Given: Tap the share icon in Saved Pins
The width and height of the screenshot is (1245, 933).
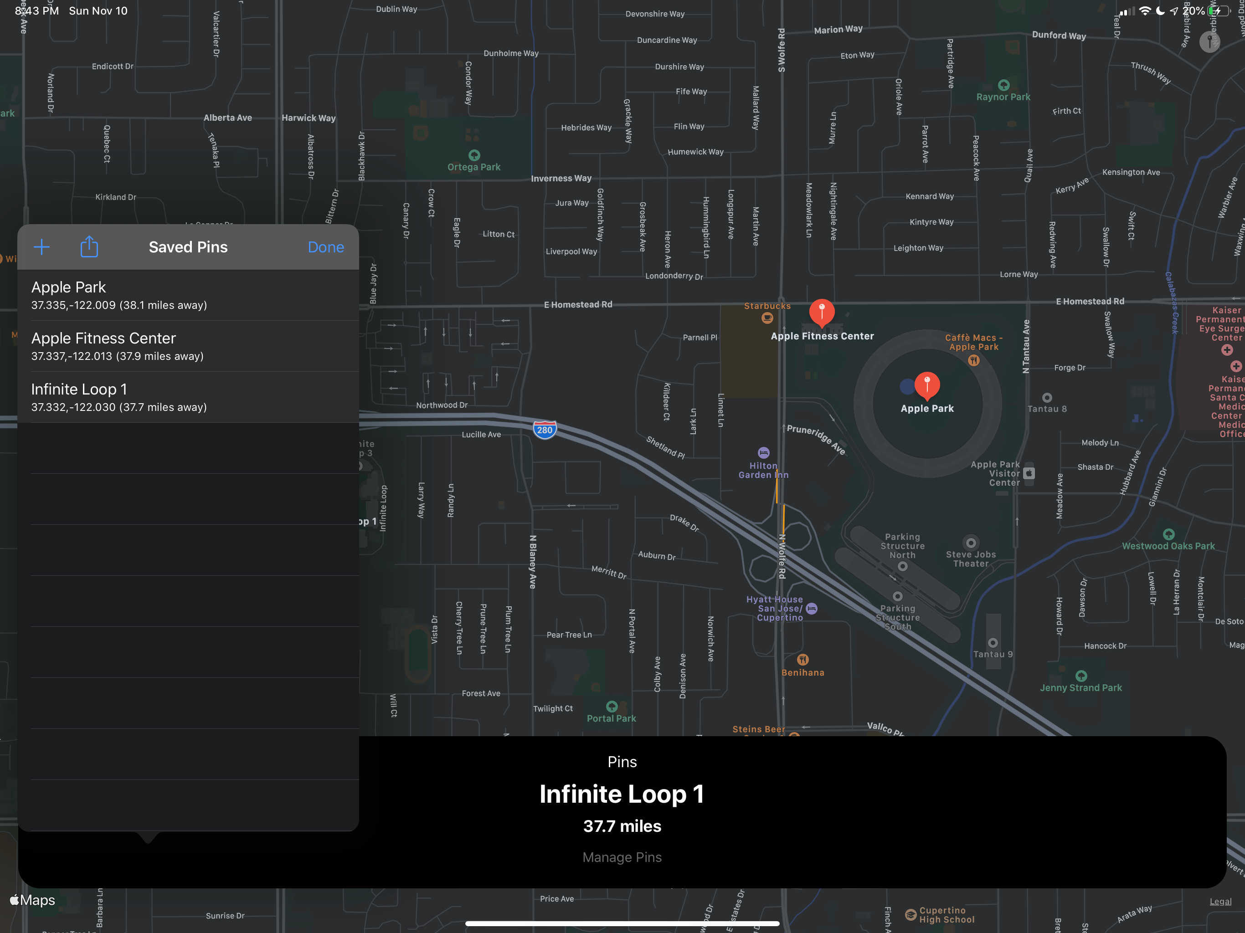Looking at the screenshot, I should 89,246.
